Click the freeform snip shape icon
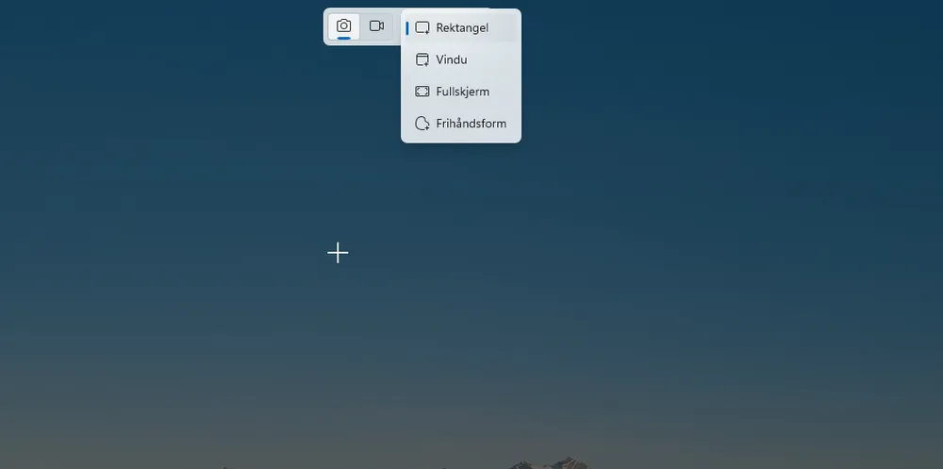Viewport: 943px width, 469px height. point(422,124)
